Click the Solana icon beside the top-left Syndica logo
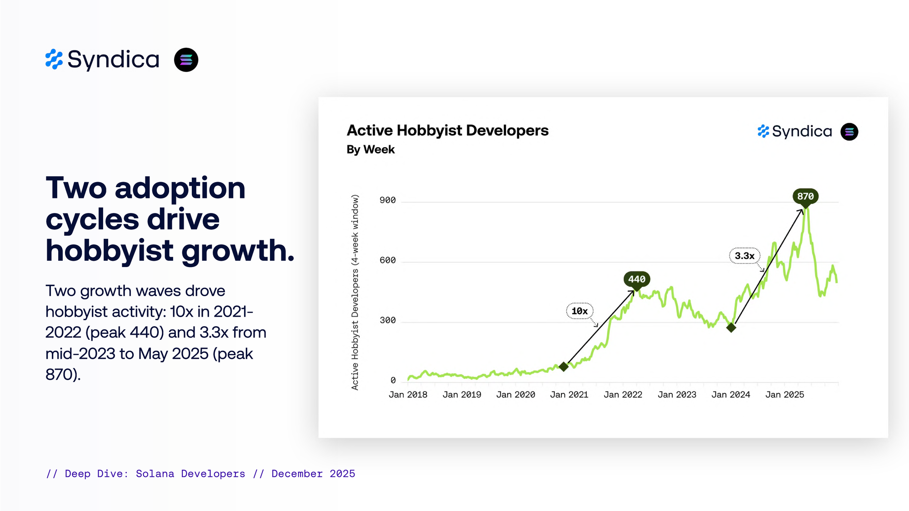 click(186, 60)
